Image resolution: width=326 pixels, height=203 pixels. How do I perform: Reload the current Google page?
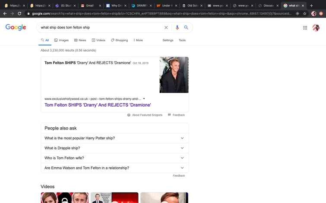(x=19, y=14)
